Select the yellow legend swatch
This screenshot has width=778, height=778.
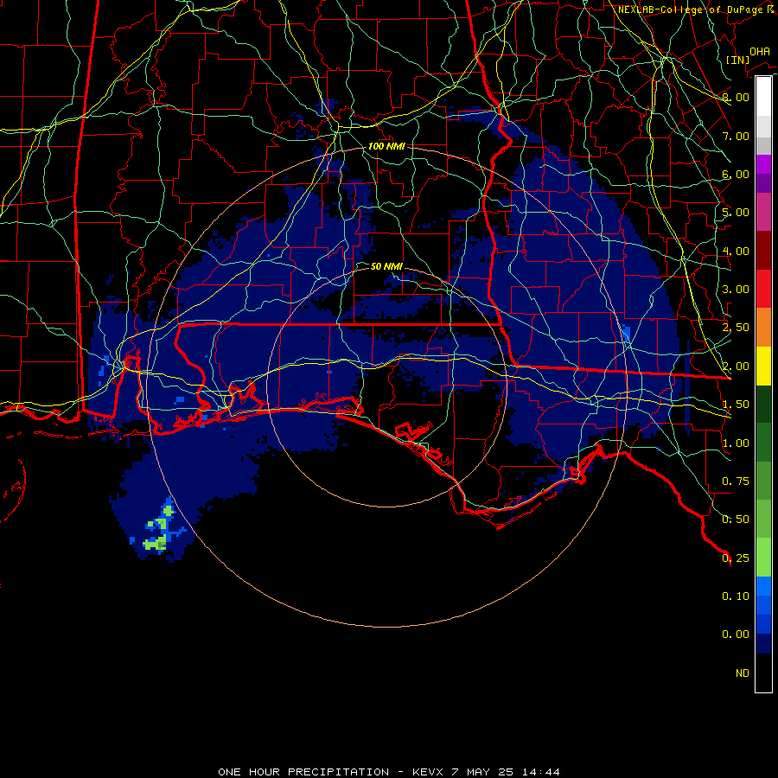(x=763, y=366)
